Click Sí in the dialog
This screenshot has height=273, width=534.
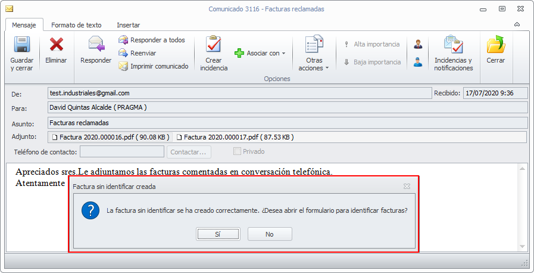(218, 234)
